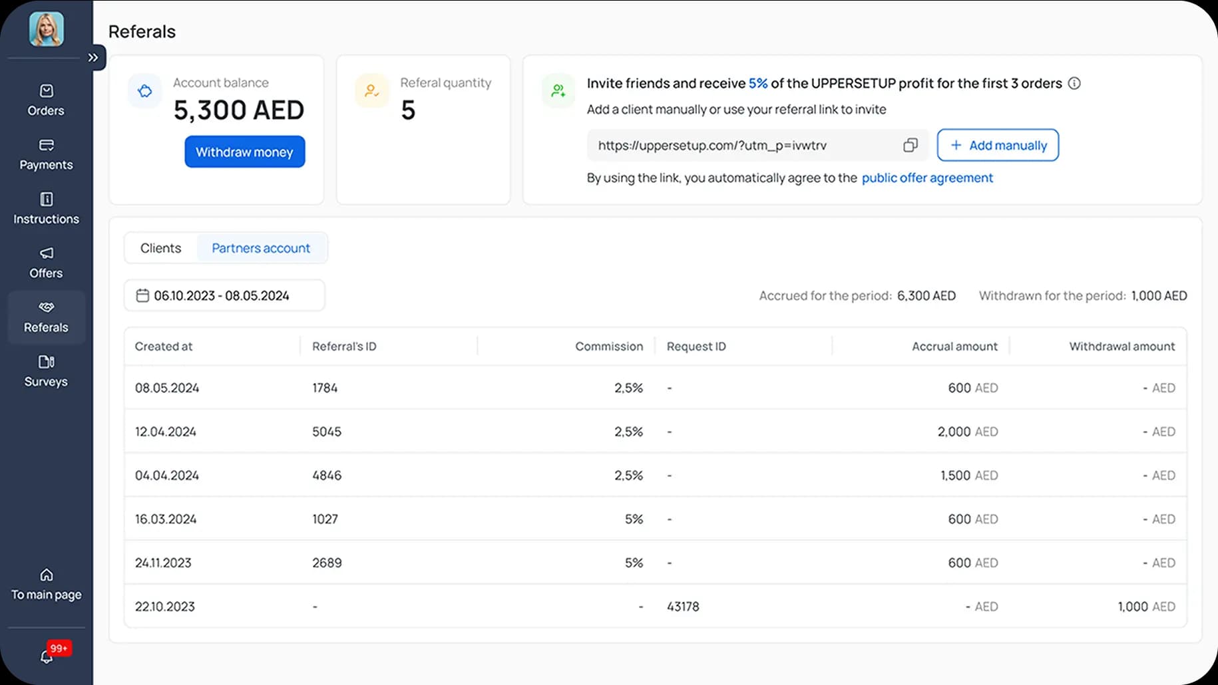
Task: Go to main page via home icon
Action: click(46, 584)
